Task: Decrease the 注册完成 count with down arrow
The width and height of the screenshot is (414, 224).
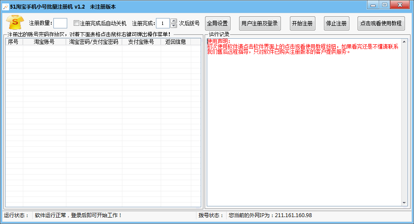Action: pos(174,25)
